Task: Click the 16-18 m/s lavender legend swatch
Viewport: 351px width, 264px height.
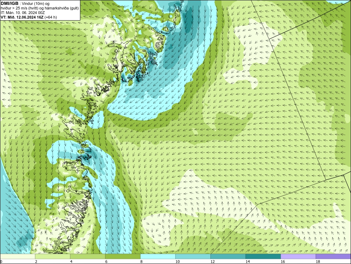Action: click(298, 256)
